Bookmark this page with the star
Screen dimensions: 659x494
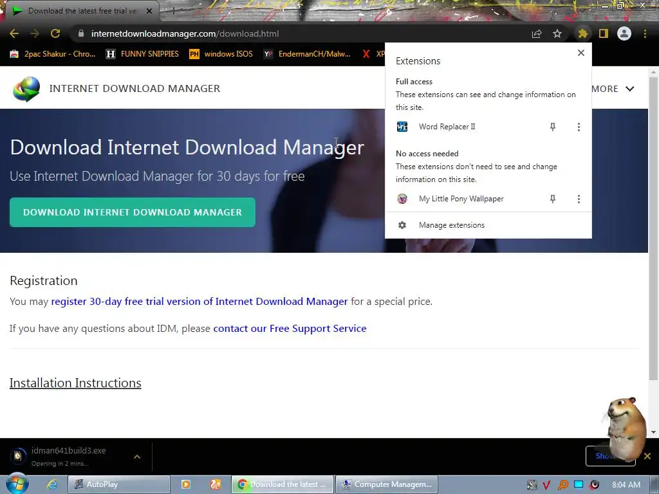pyautogui.click(x=557, y=33)
